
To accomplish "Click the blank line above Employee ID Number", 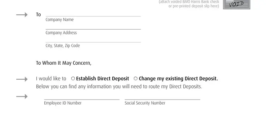I will [82, 98].
